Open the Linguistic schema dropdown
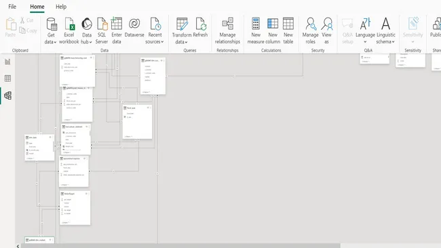Viewport: 441px width, 248px height. click(x=385, y=30)
